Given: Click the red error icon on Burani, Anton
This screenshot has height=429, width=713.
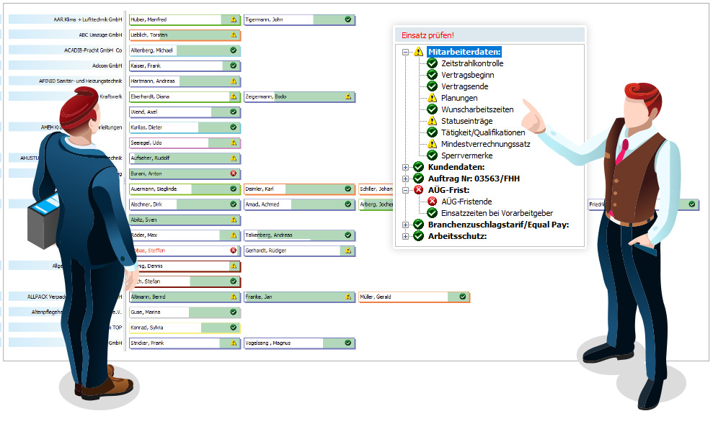Looking at the screenshot, I should point(233,173).
